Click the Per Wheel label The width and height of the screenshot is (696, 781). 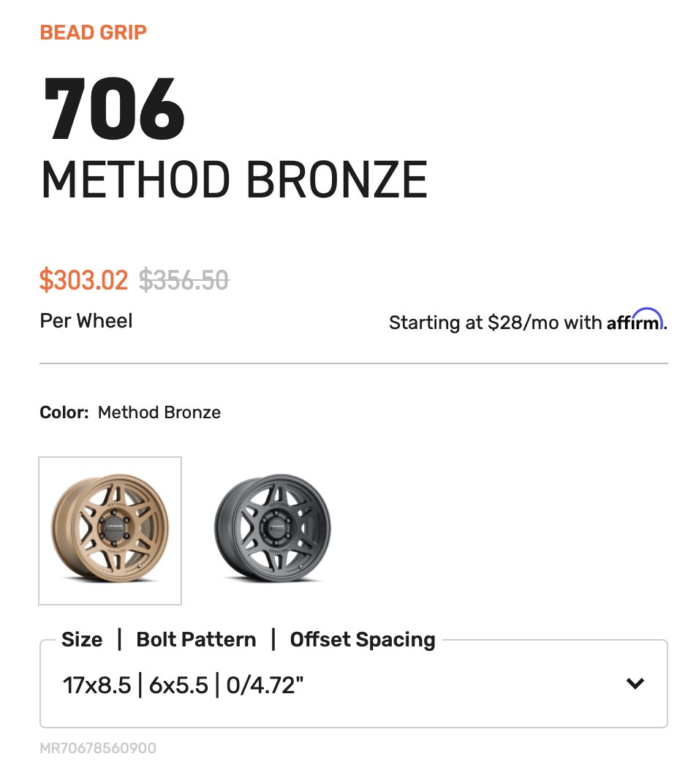tap(86, 321)
